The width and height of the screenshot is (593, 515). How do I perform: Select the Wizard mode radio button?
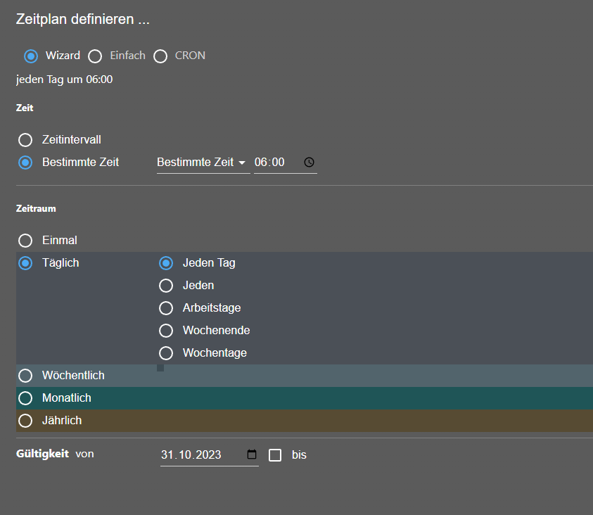[x=31, y=56]
